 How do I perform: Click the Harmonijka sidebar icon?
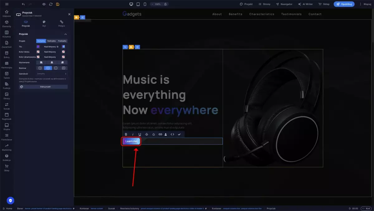(x=7, y=65)
